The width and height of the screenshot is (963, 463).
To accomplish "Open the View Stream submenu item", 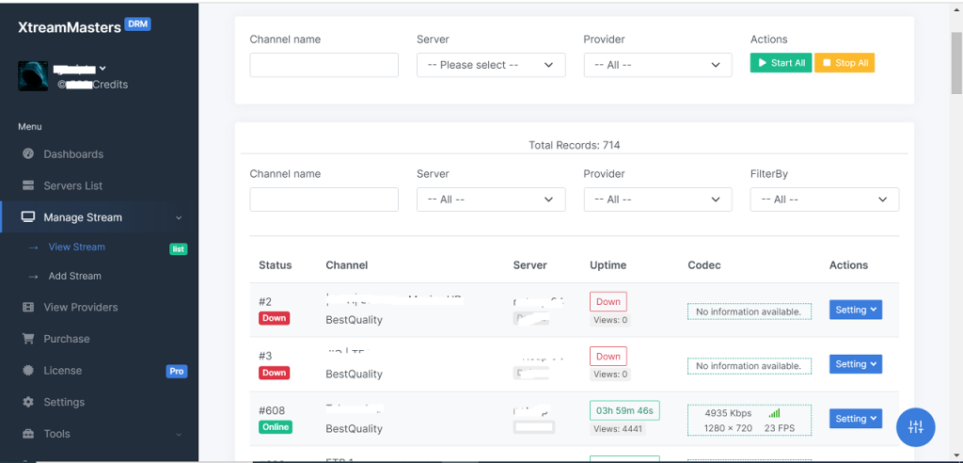I will coord(76,247).
